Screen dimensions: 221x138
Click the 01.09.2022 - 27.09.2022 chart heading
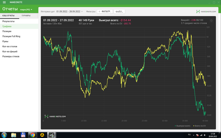(x=58, y=20)
